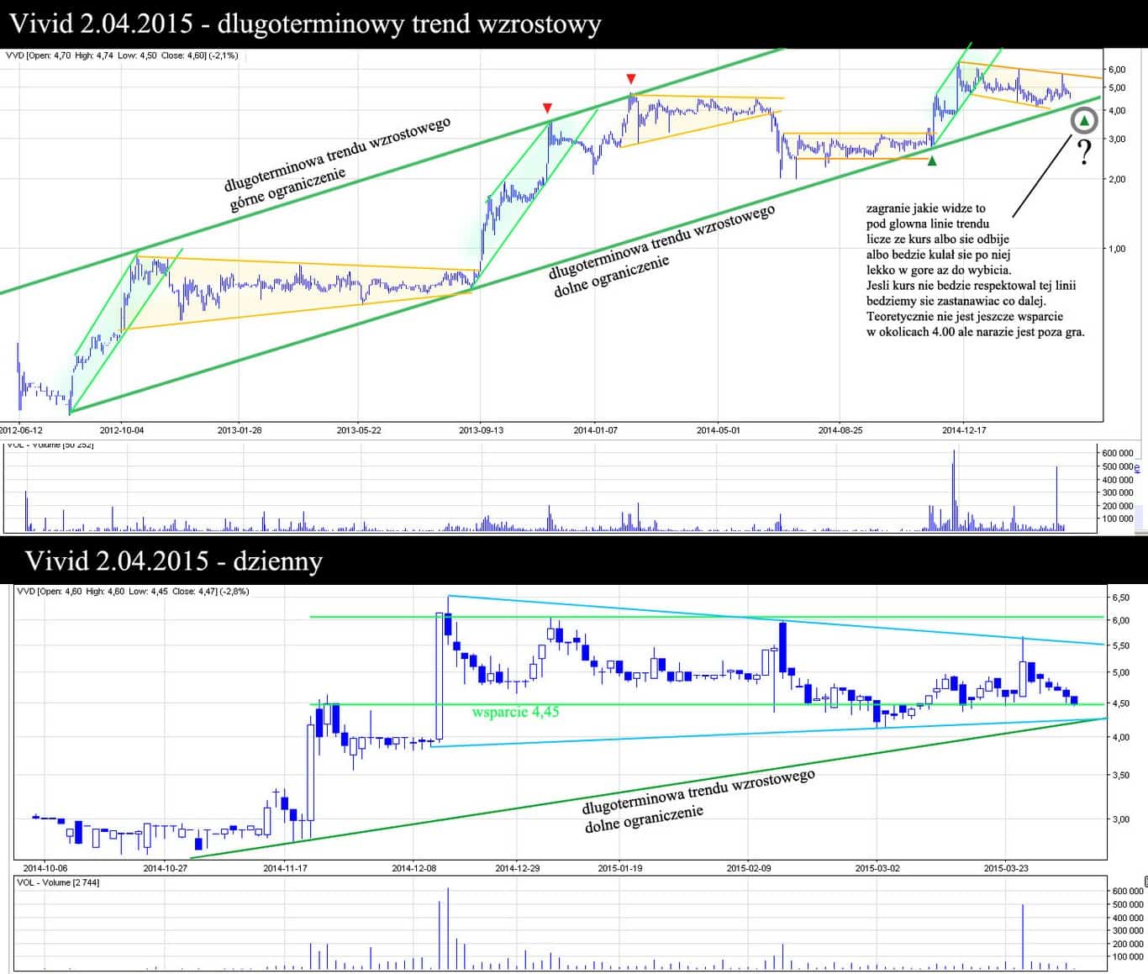
Task: Click the circled green triangle marker
Action: [x=1084, y=122]
